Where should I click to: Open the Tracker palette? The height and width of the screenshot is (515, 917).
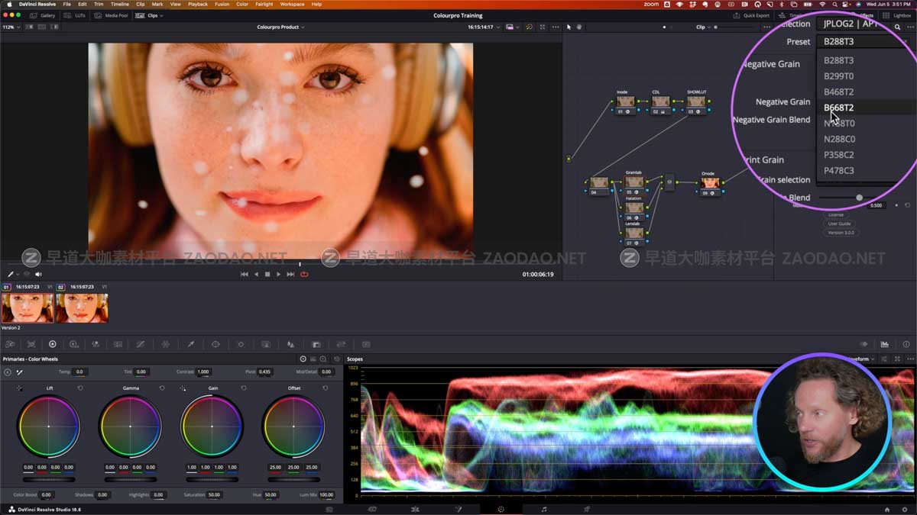241,344
